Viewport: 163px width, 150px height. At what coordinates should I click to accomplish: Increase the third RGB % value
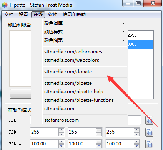(137, 142)
